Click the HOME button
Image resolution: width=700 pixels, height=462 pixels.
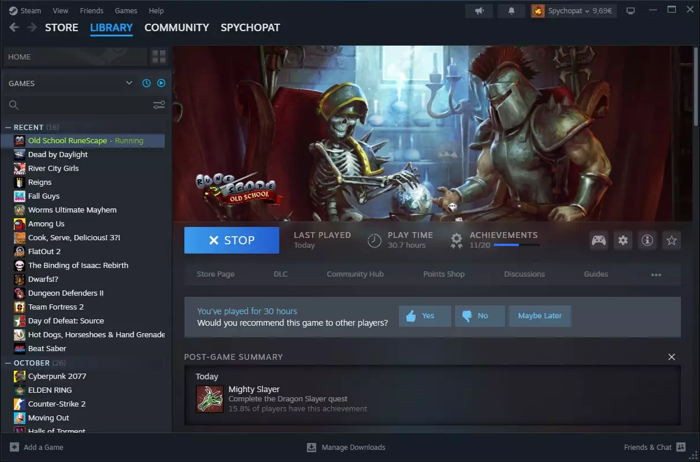(x=75, y=57)
